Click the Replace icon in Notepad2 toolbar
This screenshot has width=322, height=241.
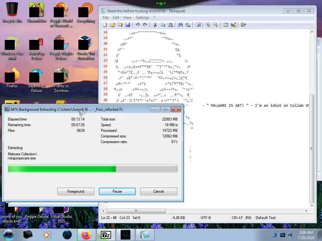click(188, 25)
